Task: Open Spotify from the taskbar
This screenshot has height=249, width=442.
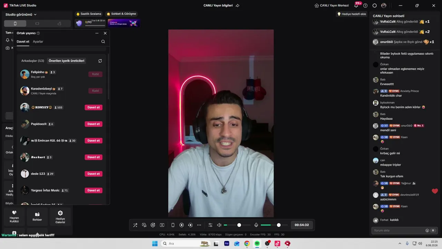Action: [257, 243]
